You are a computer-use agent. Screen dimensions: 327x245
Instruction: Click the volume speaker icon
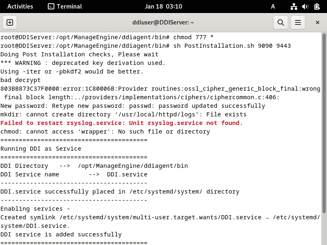pos(305,7)
